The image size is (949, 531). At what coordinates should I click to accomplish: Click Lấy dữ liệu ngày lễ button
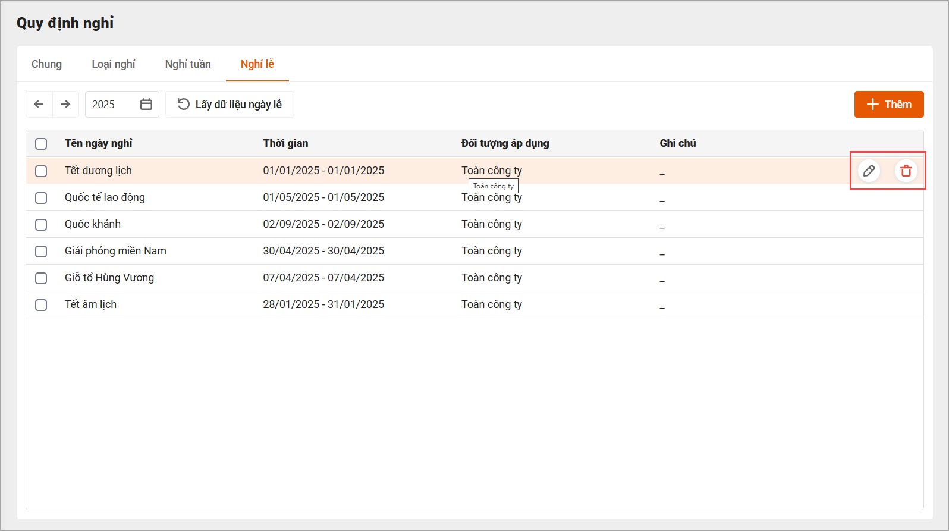(x=230, y=104)
